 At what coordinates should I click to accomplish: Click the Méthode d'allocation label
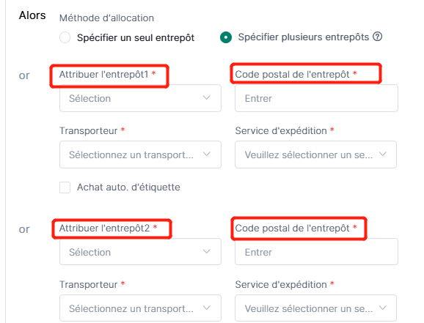tap(106, 18)
